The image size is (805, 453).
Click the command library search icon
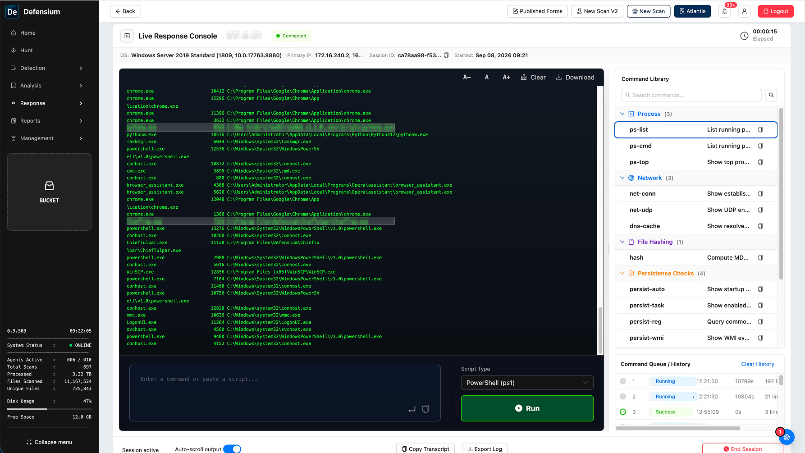tap(771, 95)
